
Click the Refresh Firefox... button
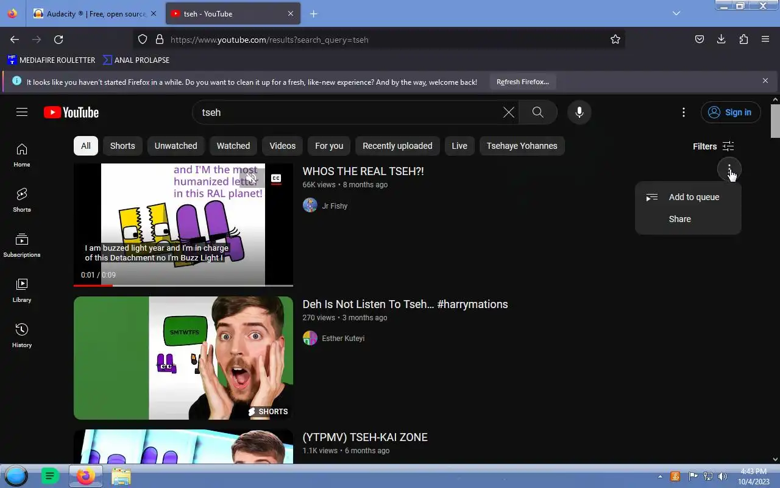522,82
